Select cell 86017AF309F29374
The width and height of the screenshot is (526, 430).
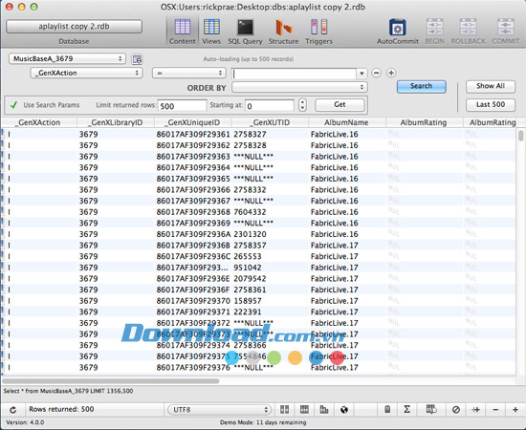click(193, 345)
